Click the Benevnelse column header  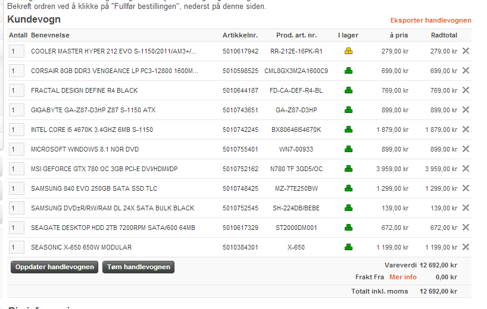click(51, 35)
